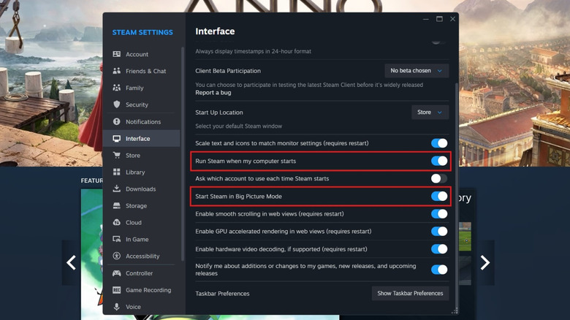570x320 pixels.
Task: Switch to the Family settings page
Action: tap(142, 88)
